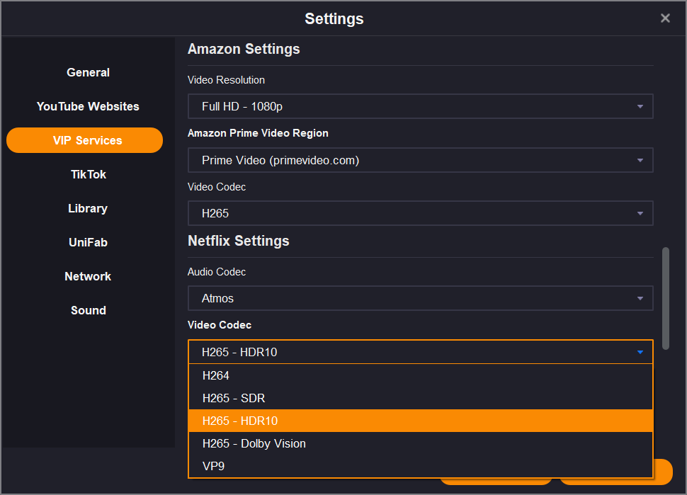
Task: Switch to YouTube Websites tab
Action: (88, 106)
